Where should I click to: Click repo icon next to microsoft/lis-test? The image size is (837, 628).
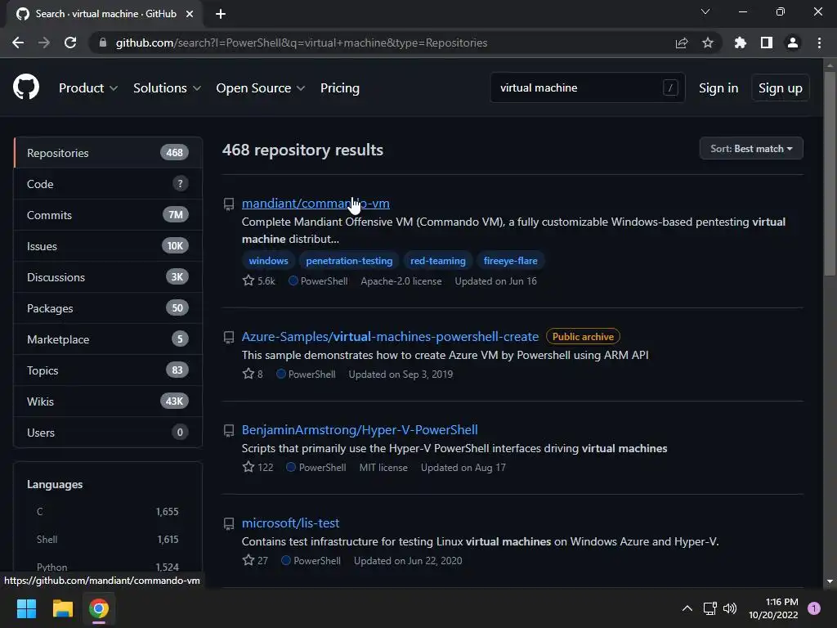pos(229,523)
